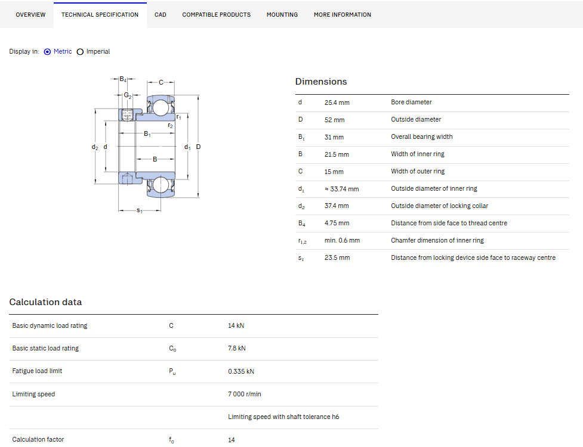
Task: Click the Outside diameter value 52 mm
Action: [x=334, y=120]
